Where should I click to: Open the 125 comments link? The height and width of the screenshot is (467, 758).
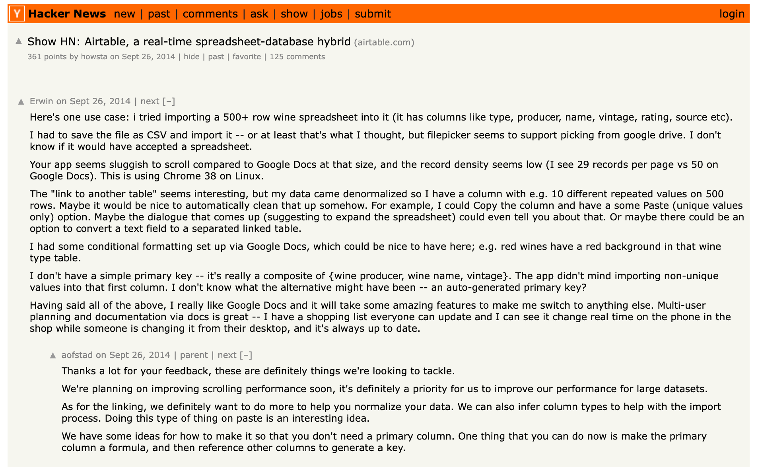(297, 57)
